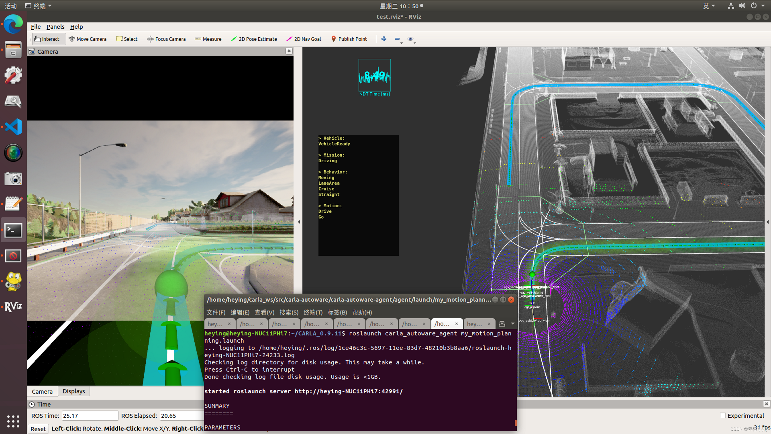Screen dimensions: 771x434
Task: Close the Camera panel
Action: [289, 51]
